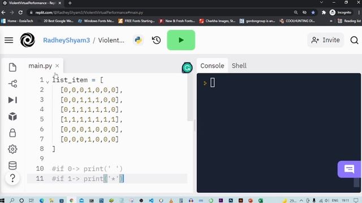Open the Reading list
Screen dimensions: 362x203
pos(350,21)
